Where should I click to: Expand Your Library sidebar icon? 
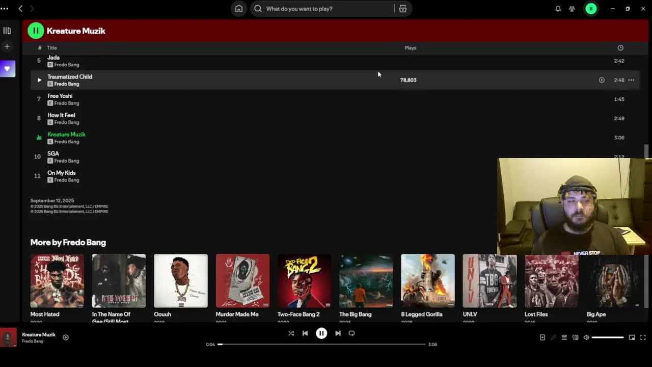pos(7,31)
